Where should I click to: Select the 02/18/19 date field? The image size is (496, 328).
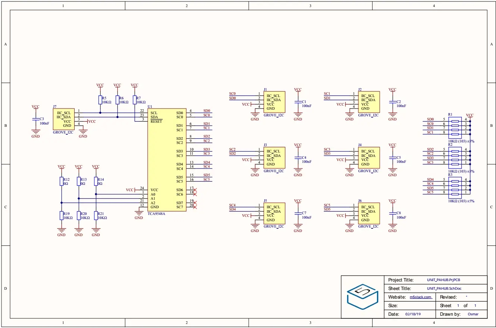(x=413, y=314)
